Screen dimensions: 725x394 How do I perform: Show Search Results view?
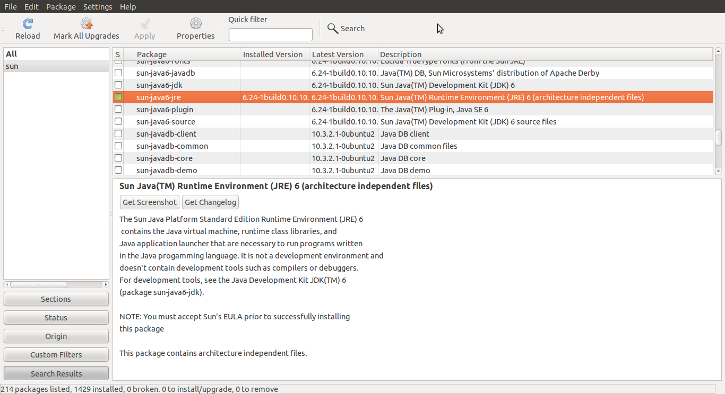coord(56,373)
